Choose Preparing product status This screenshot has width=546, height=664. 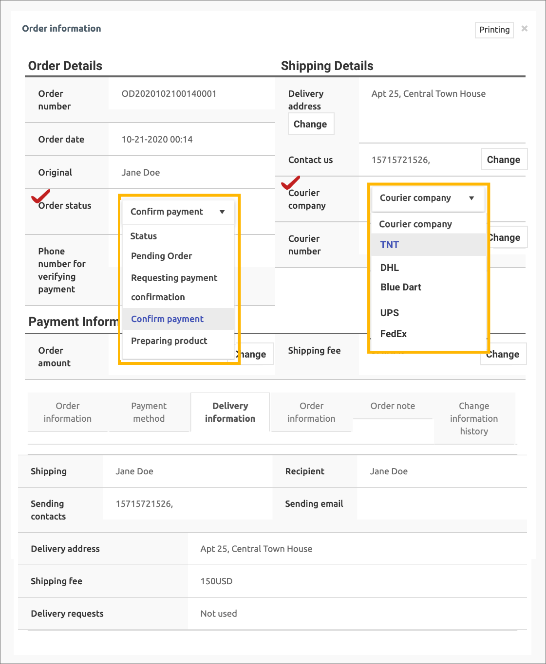[169, 341]
